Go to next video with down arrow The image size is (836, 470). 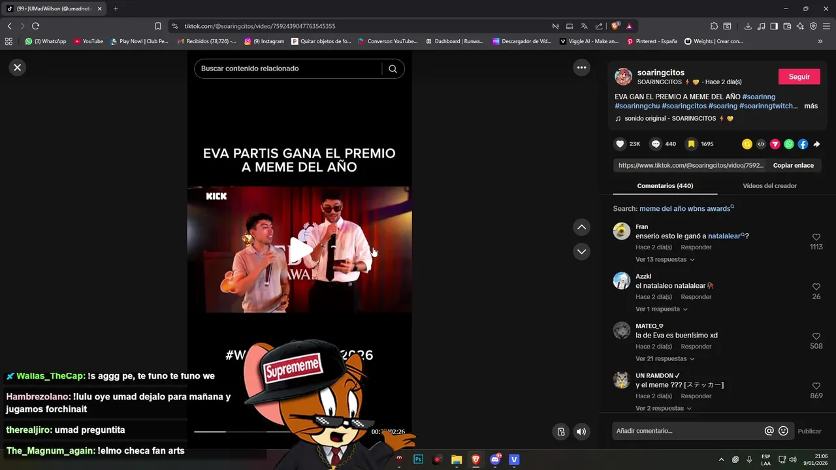click(x=581, y=251)
